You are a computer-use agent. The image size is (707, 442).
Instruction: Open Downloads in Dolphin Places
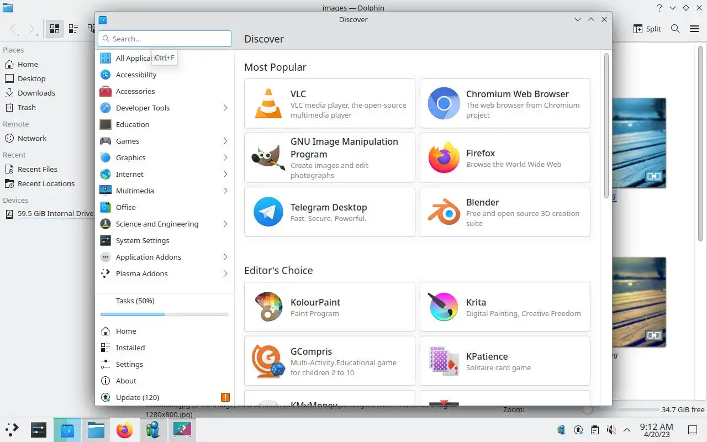point(47,93)
